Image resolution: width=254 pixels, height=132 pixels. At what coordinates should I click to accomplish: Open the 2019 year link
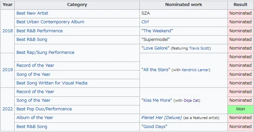pos(7,70)
